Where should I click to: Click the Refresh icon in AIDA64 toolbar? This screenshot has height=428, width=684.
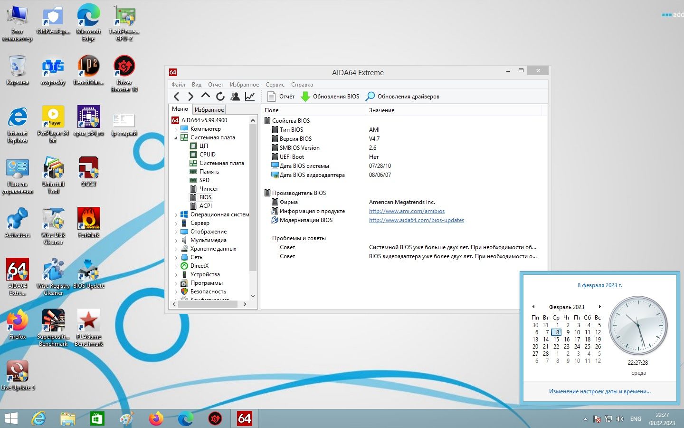(220, 97)
